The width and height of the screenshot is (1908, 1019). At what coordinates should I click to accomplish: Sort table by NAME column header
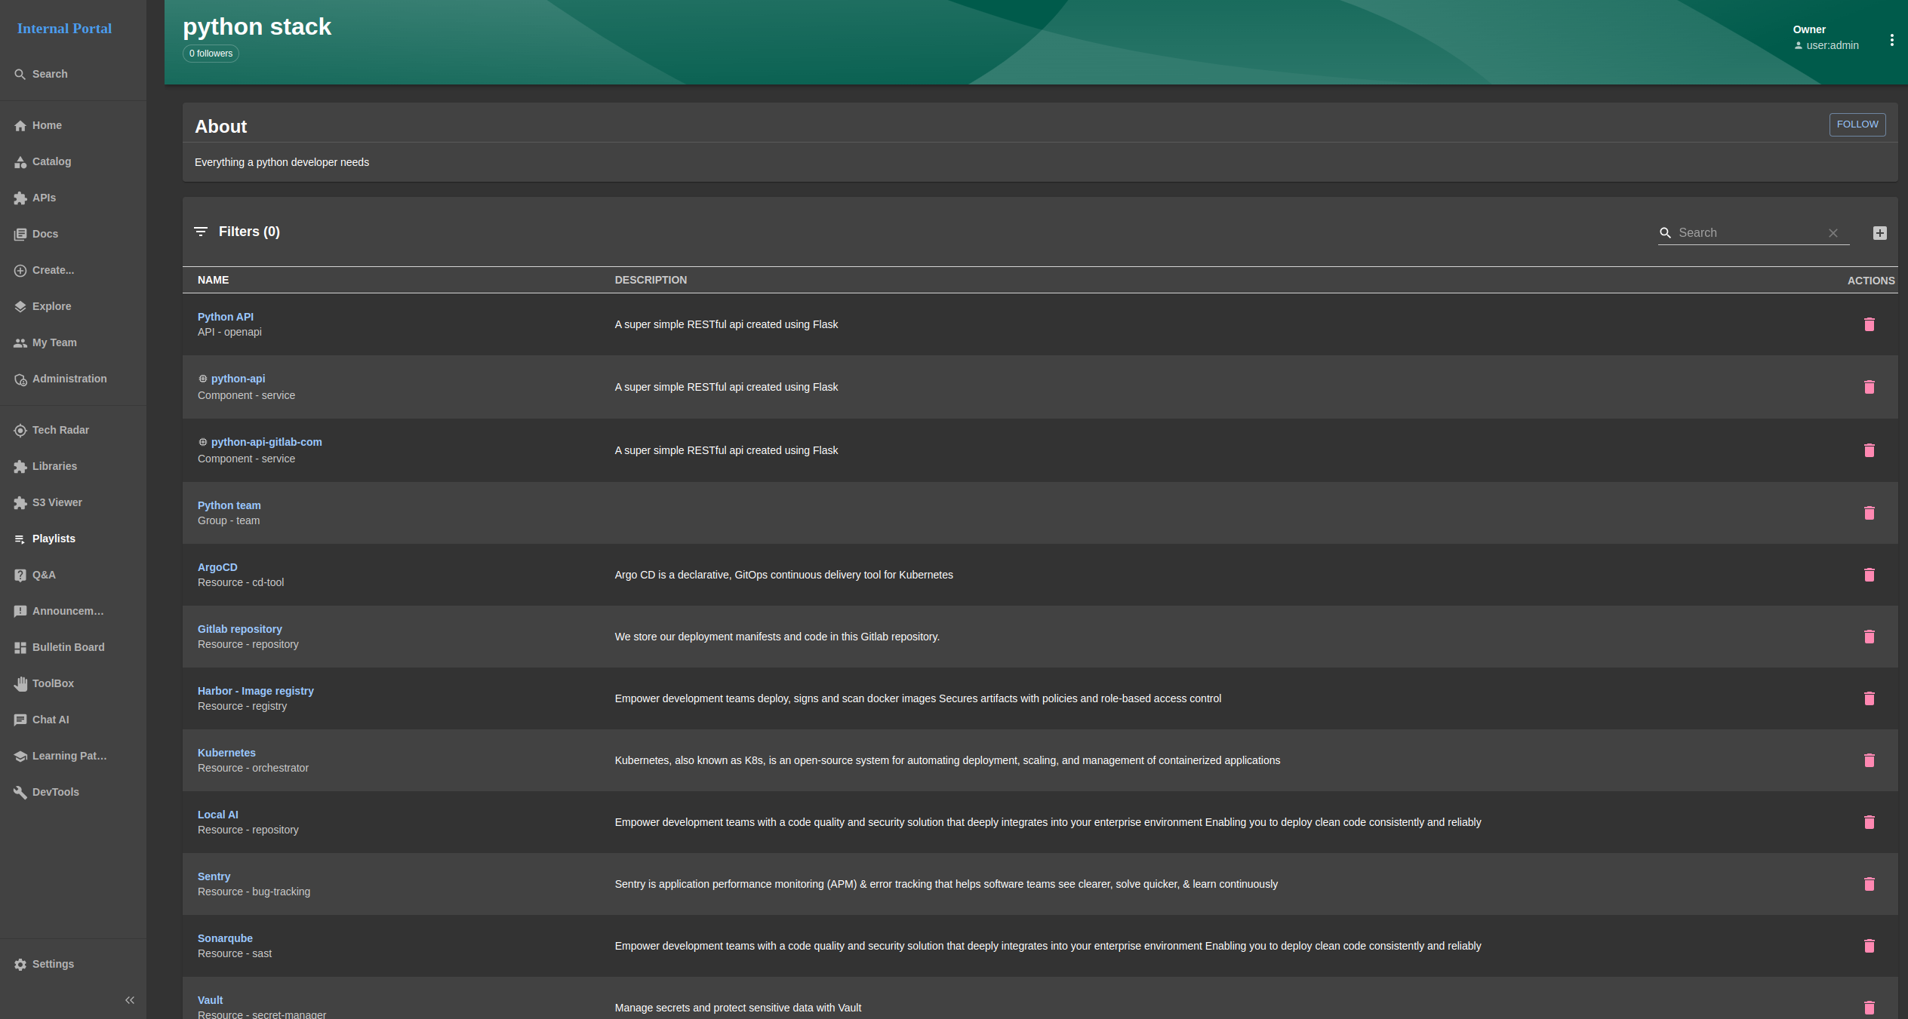[213, 280]
